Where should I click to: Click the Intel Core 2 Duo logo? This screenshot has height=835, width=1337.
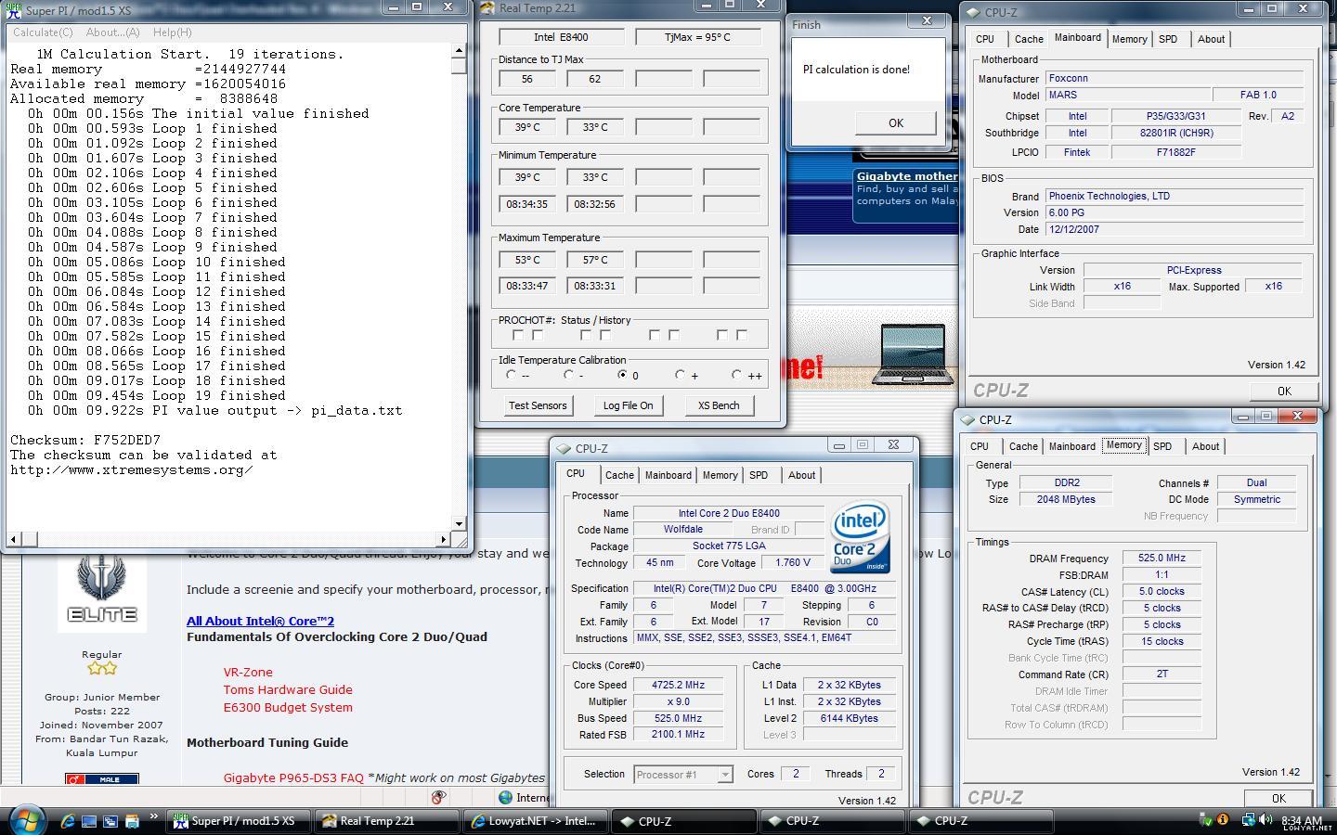pyautogui.click(x=860, y=537)
